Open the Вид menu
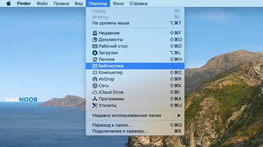Screen dimensions: 263x147 pos(79,4)
